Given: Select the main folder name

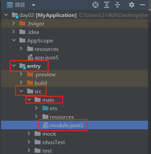Looking at the screenshot, I should [48, 100].
